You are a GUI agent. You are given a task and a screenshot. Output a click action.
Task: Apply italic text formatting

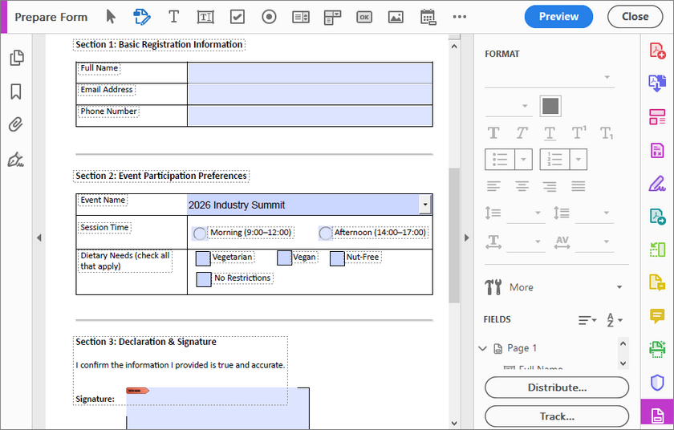coord(522,133)
